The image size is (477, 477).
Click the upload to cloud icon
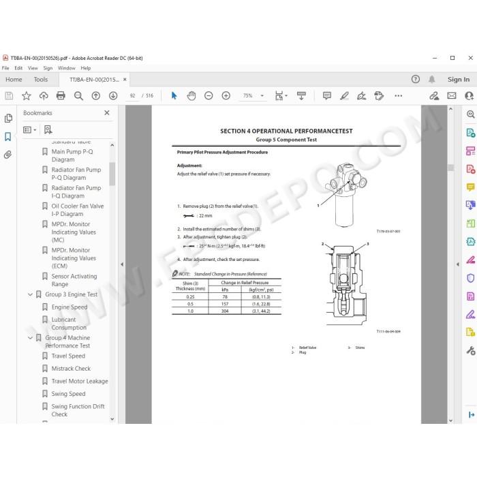pos(44,96)
